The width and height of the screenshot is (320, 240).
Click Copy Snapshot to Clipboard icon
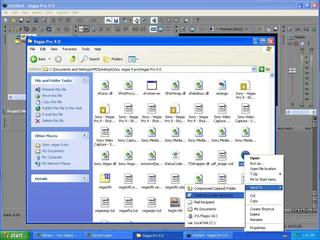268,29
